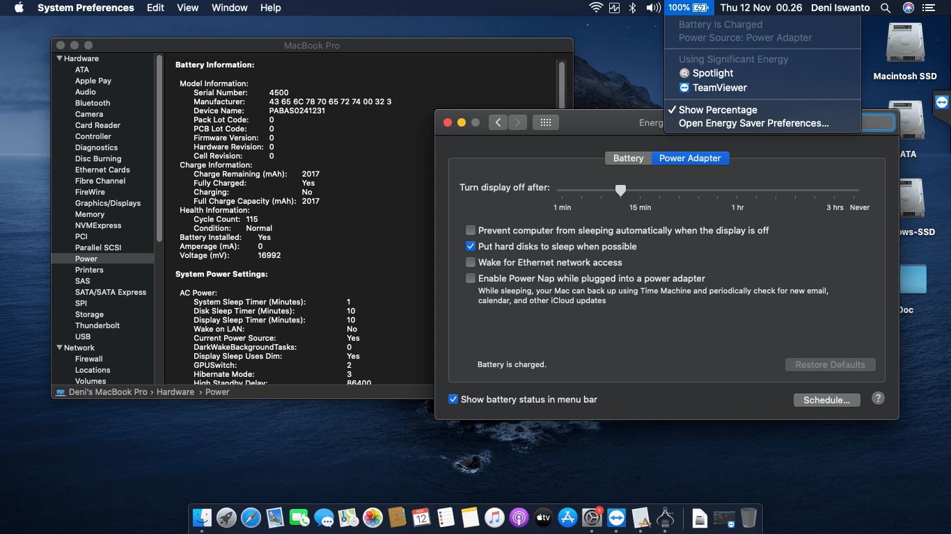Enable Wake for Ethernet network access
The image size is (951, 534).
[x=471, y=262]
